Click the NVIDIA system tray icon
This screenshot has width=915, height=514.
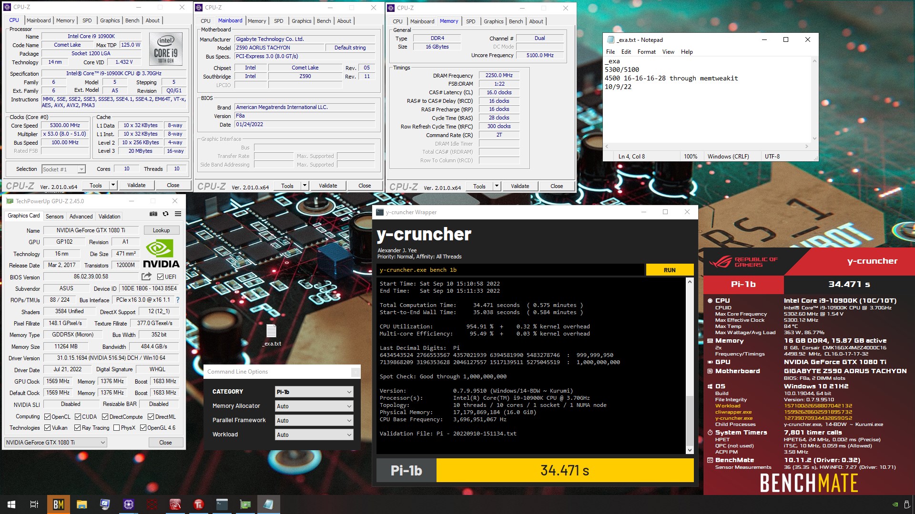[x=895, y=504]
